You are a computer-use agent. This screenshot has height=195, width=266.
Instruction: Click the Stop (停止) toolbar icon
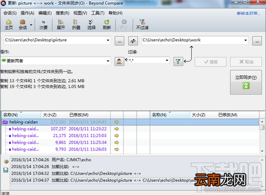[124, 25]
